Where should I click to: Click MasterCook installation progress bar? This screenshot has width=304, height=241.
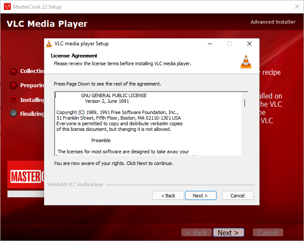pos(26,194)
